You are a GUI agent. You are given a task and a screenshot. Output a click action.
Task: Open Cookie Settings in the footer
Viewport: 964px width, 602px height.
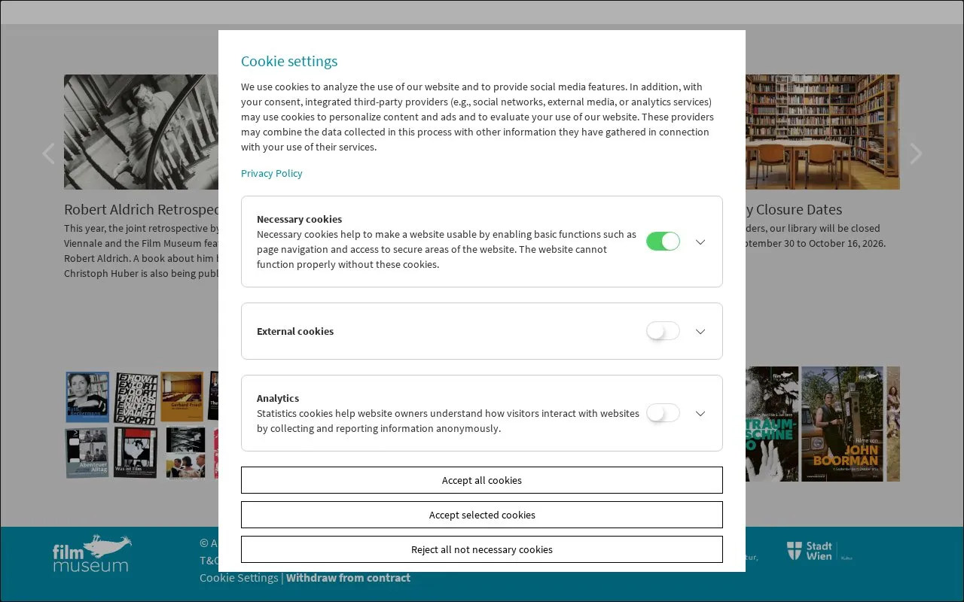(239, 578)
